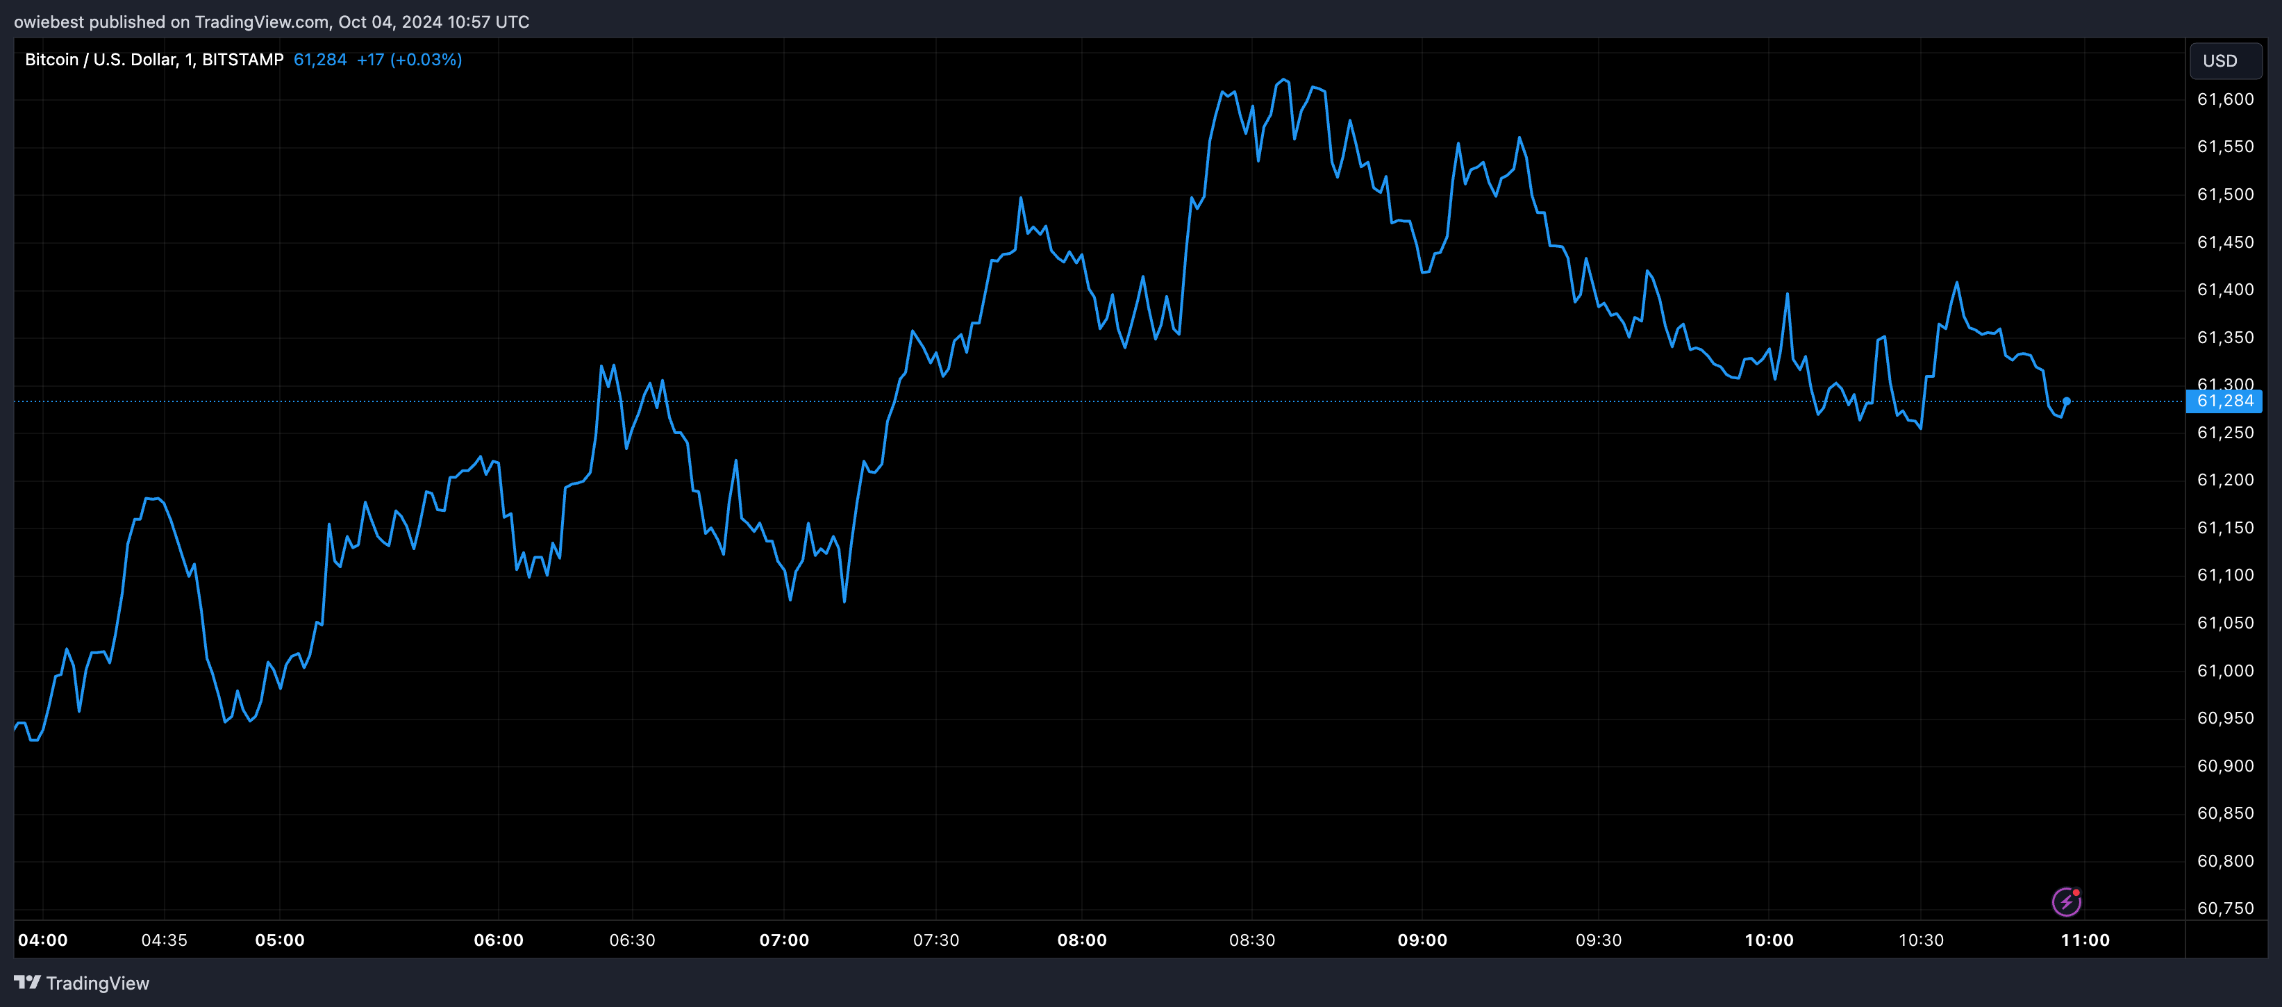Viewport: 2282px width, 1007px height.
Task: Select the BITSTAMP exchange label
Action: (x=241, y=59)
